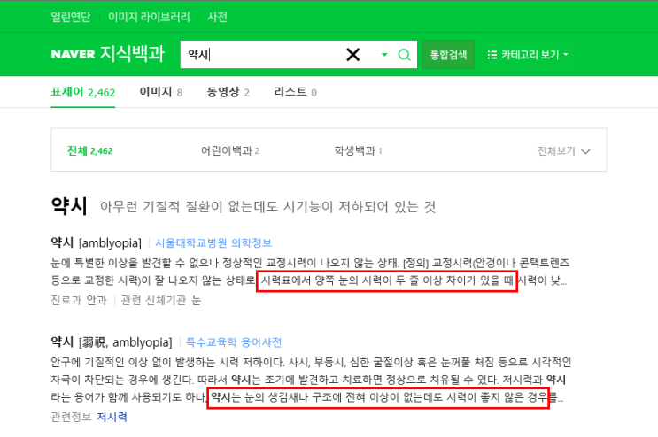Open 특수교육학 용어사전 source link
658x437 pixels.
(233, 341)
